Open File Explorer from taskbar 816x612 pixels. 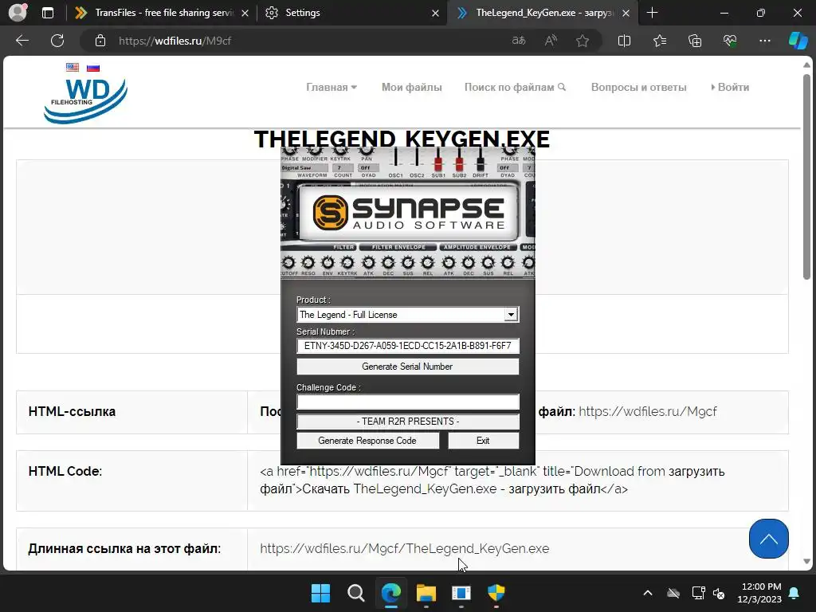point(426,593)
